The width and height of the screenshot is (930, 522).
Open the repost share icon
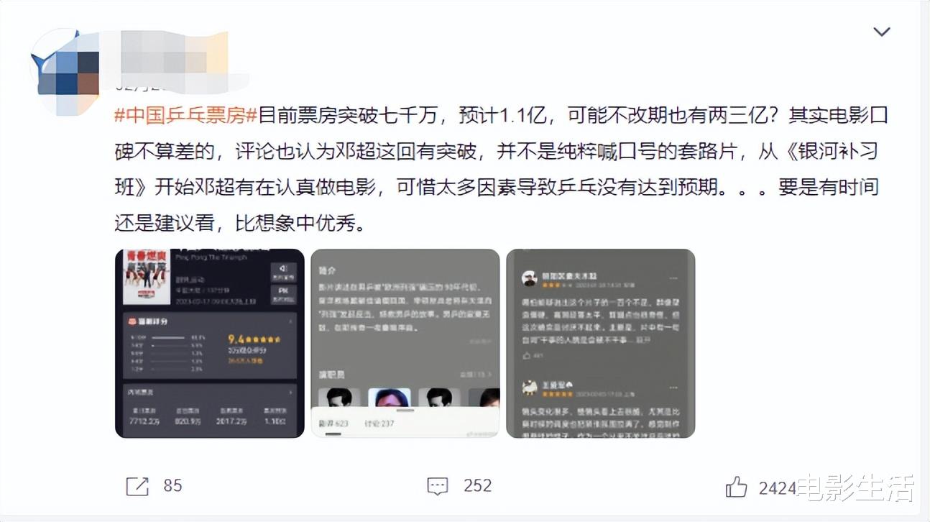click(137, 487)
